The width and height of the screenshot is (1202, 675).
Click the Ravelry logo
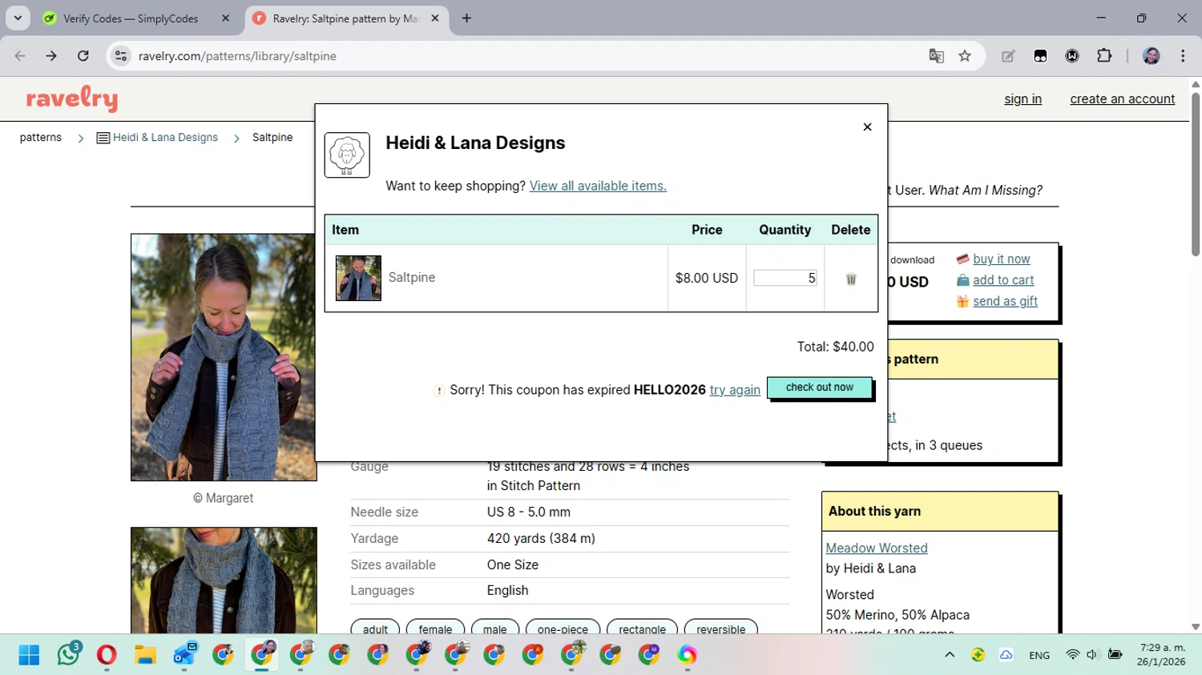pos(72,98)
